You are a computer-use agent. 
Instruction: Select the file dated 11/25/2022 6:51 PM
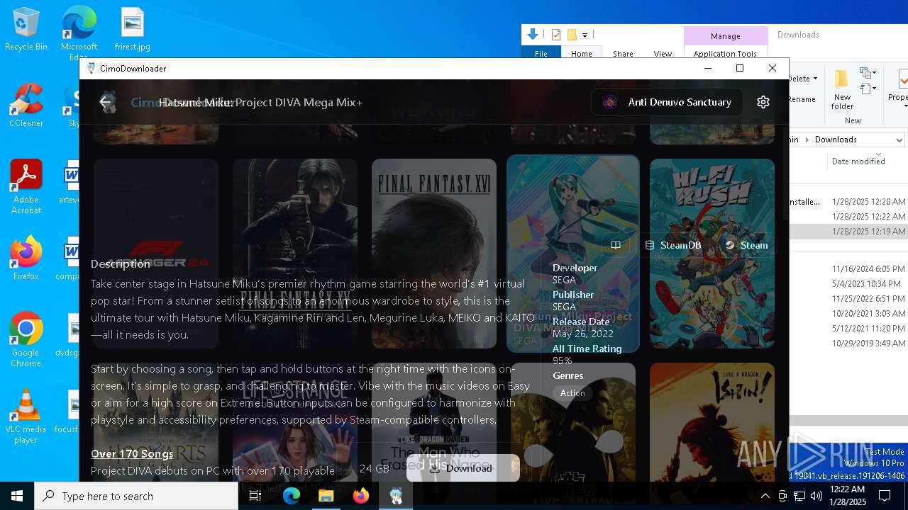[848, 299]
